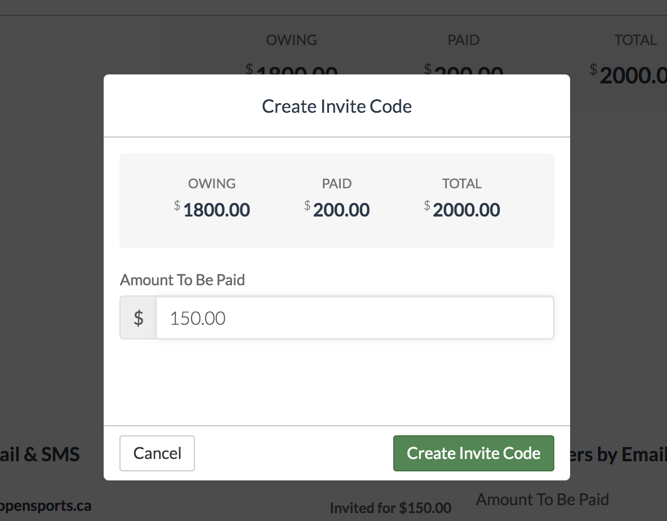667x521 pixels.
Task: Click the Amount To Be Paid label above the input
Action: click(183, 280)
